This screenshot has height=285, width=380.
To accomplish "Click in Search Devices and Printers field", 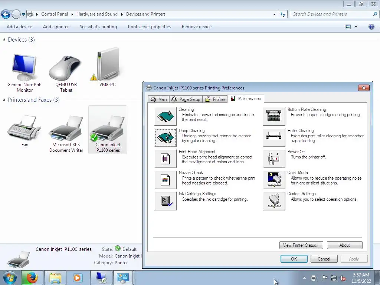I will tap(331, 14).
